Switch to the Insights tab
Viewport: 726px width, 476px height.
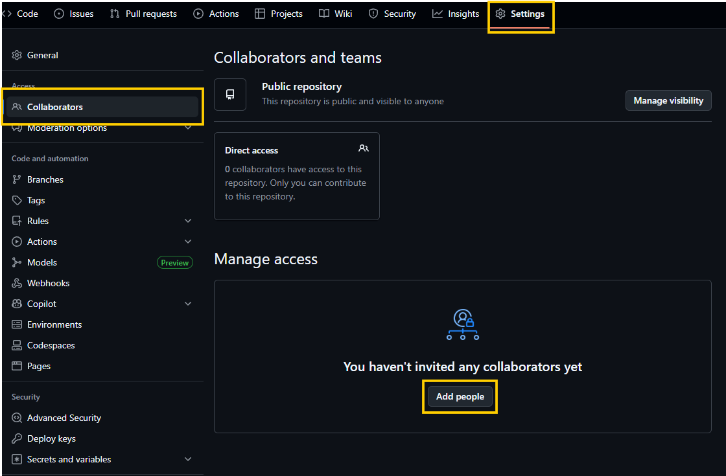(456, 14)
